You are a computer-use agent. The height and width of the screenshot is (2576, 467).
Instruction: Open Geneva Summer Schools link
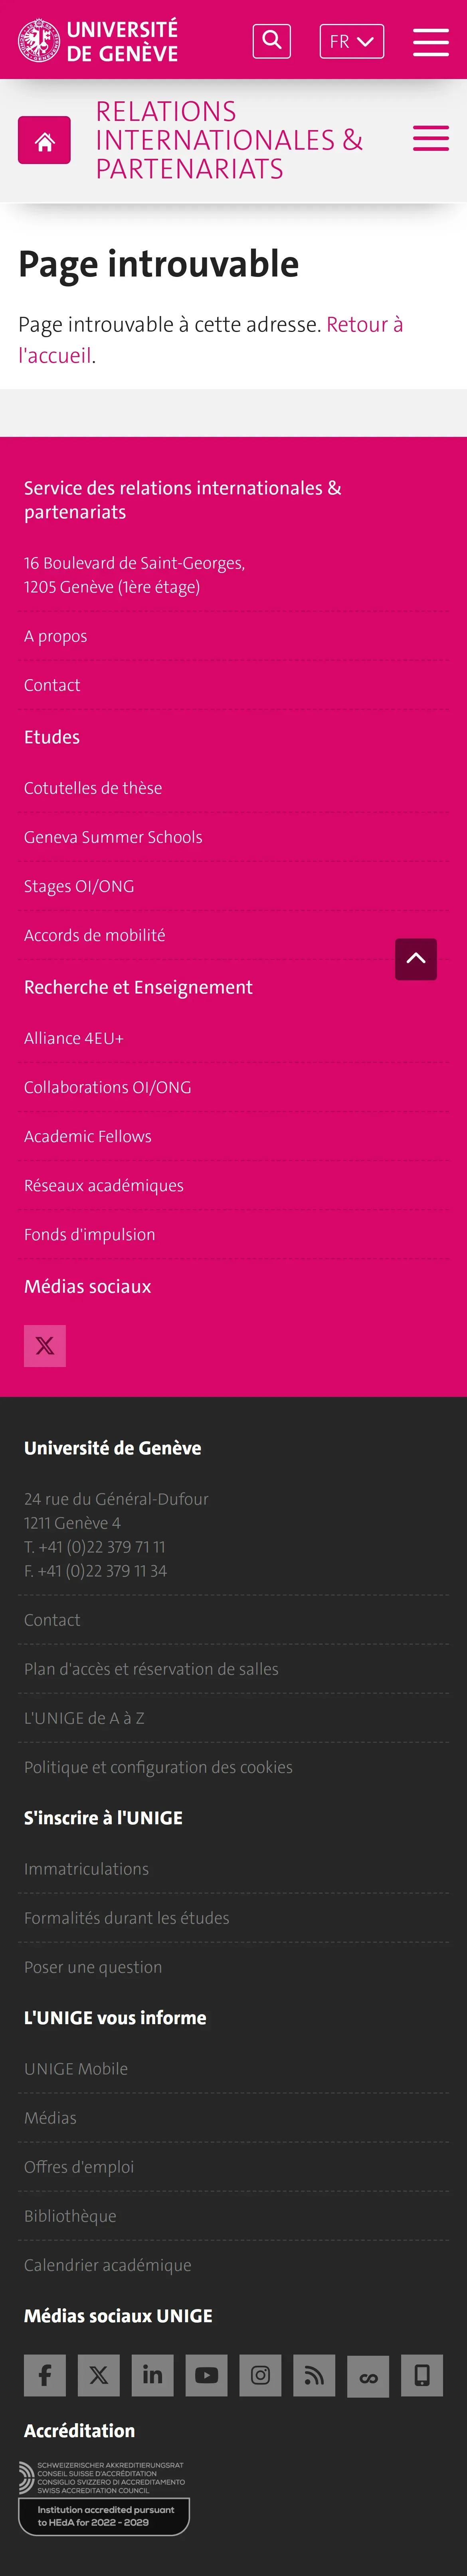pos(113,837)
